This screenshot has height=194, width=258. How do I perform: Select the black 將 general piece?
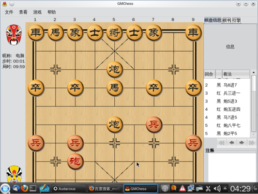click(x=114, y=33)
